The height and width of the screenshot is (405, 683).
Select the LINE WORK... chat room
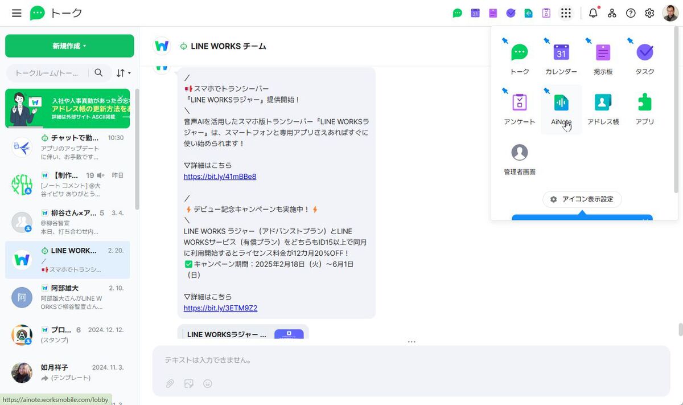(x=67, y=260)
